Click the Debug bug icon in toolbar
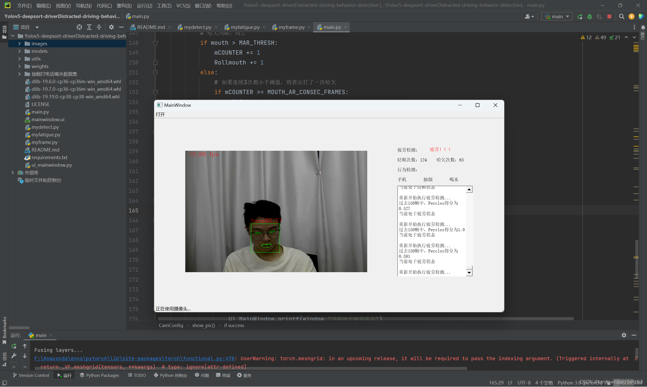Screen dimensions: 647x387 [x=589, y=16]
